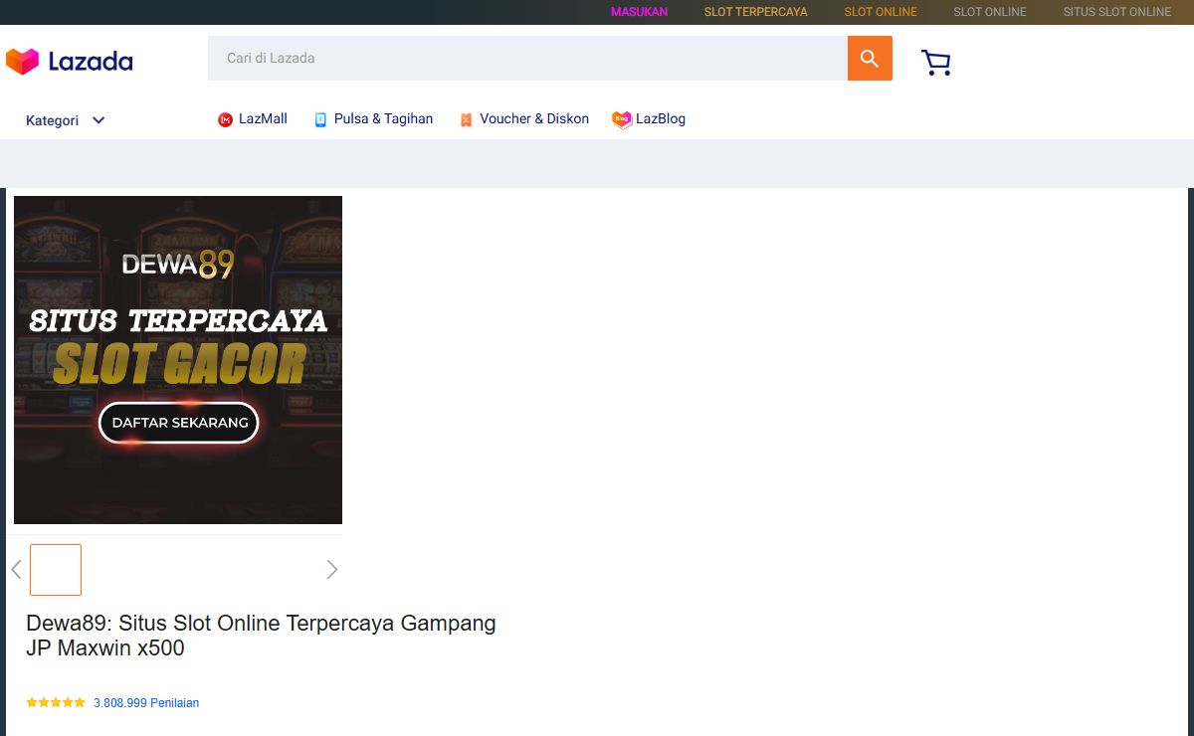The height and width of the screenshot is (736, 1194).
Task: Open the SLOT TERPERCAYA top bar link
Action: tap(756, 12)
